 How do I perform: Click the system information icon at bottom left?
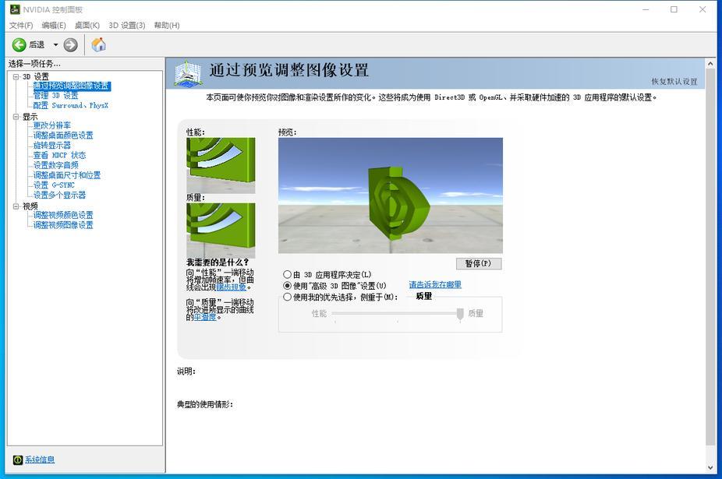click(x=18, y=460)
